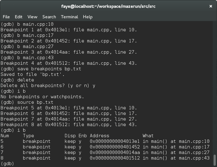217x167 pixels.
Task: Click 'at main.cpp:43' in breakpoint table
Action: [190, 158]
